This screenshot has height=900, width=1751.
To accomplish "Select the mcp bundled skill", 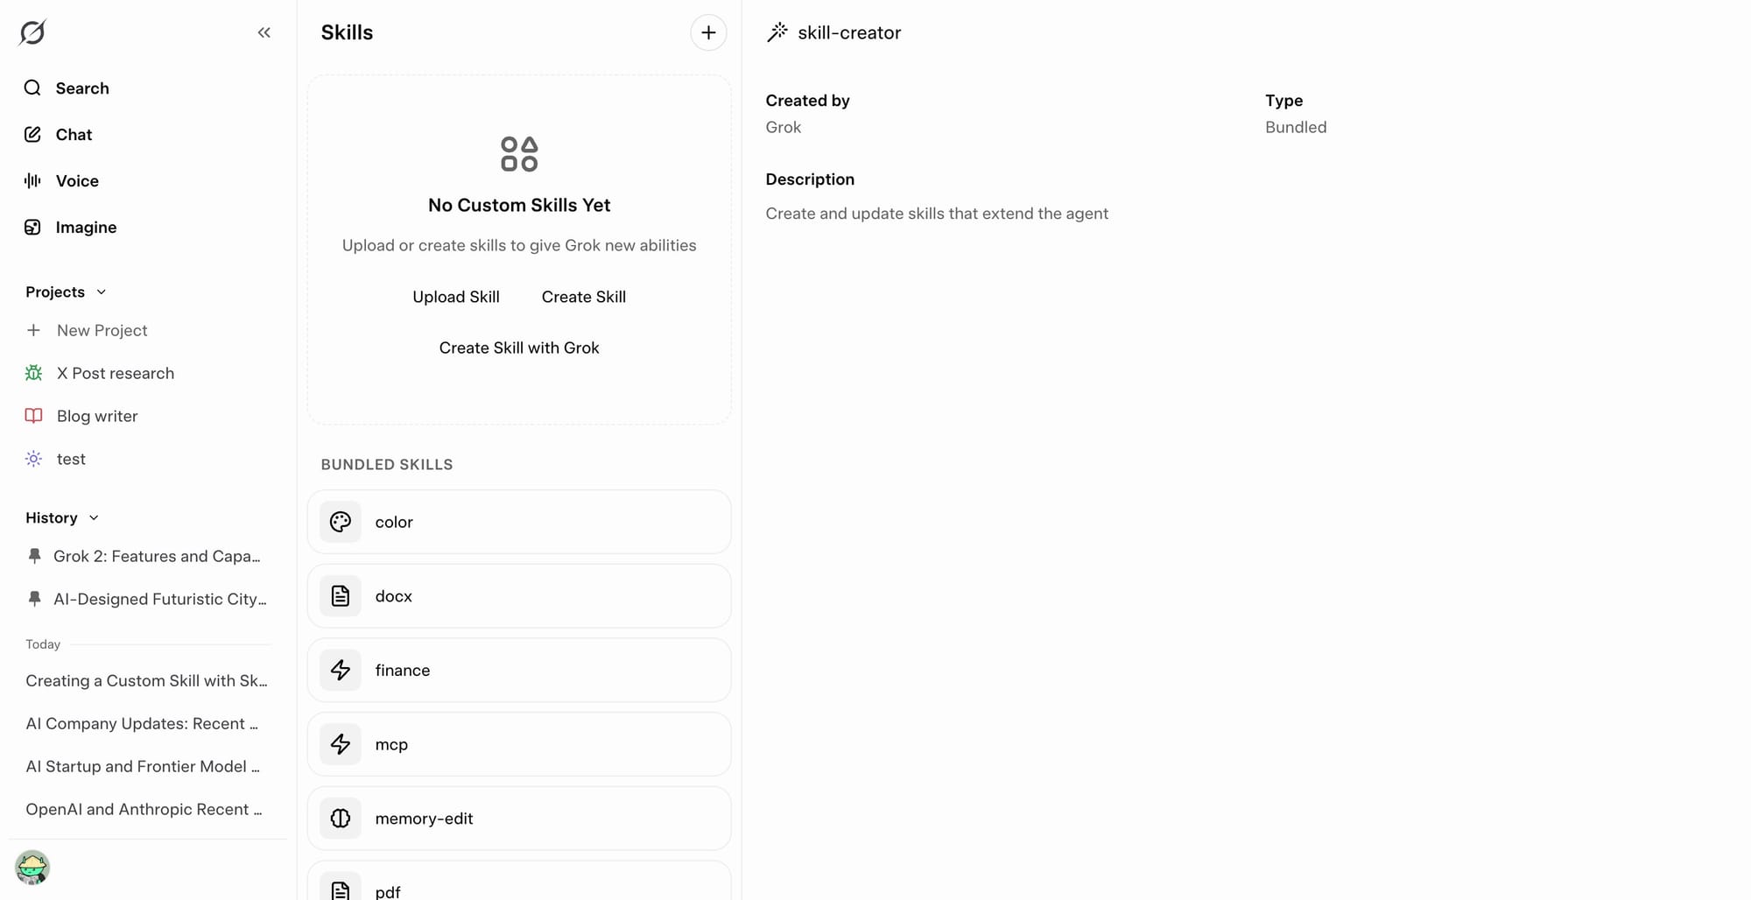I will pyautogui.click(x=519, y=744).
